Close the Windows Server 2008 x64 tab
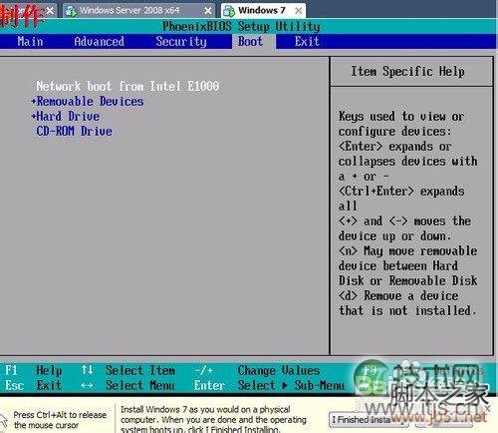Screen dimensions: 498x433 (208, 11)
